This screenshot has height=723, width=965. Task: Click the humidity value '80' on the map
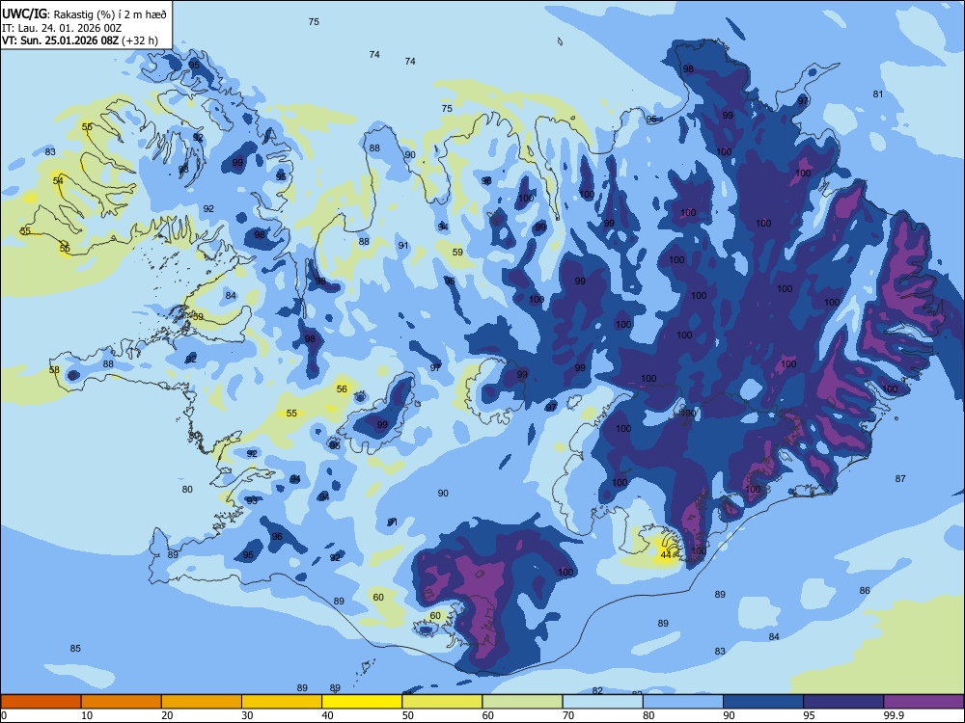pyautogui.click(x=187, y=490)
